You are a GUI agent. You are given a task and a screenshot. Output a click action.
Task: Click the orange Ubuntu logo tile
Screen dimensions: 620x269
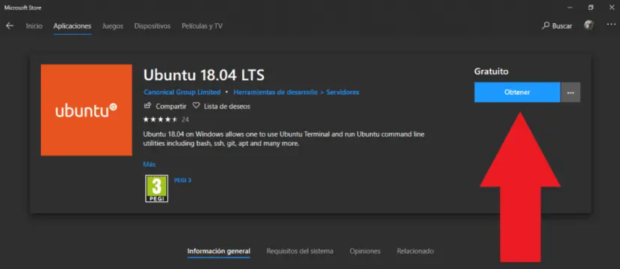tap(87, 110)
